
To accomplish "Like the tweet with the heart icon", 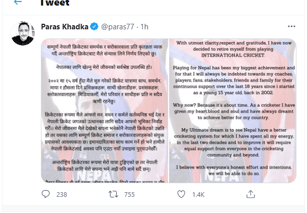I will (181, 194).
